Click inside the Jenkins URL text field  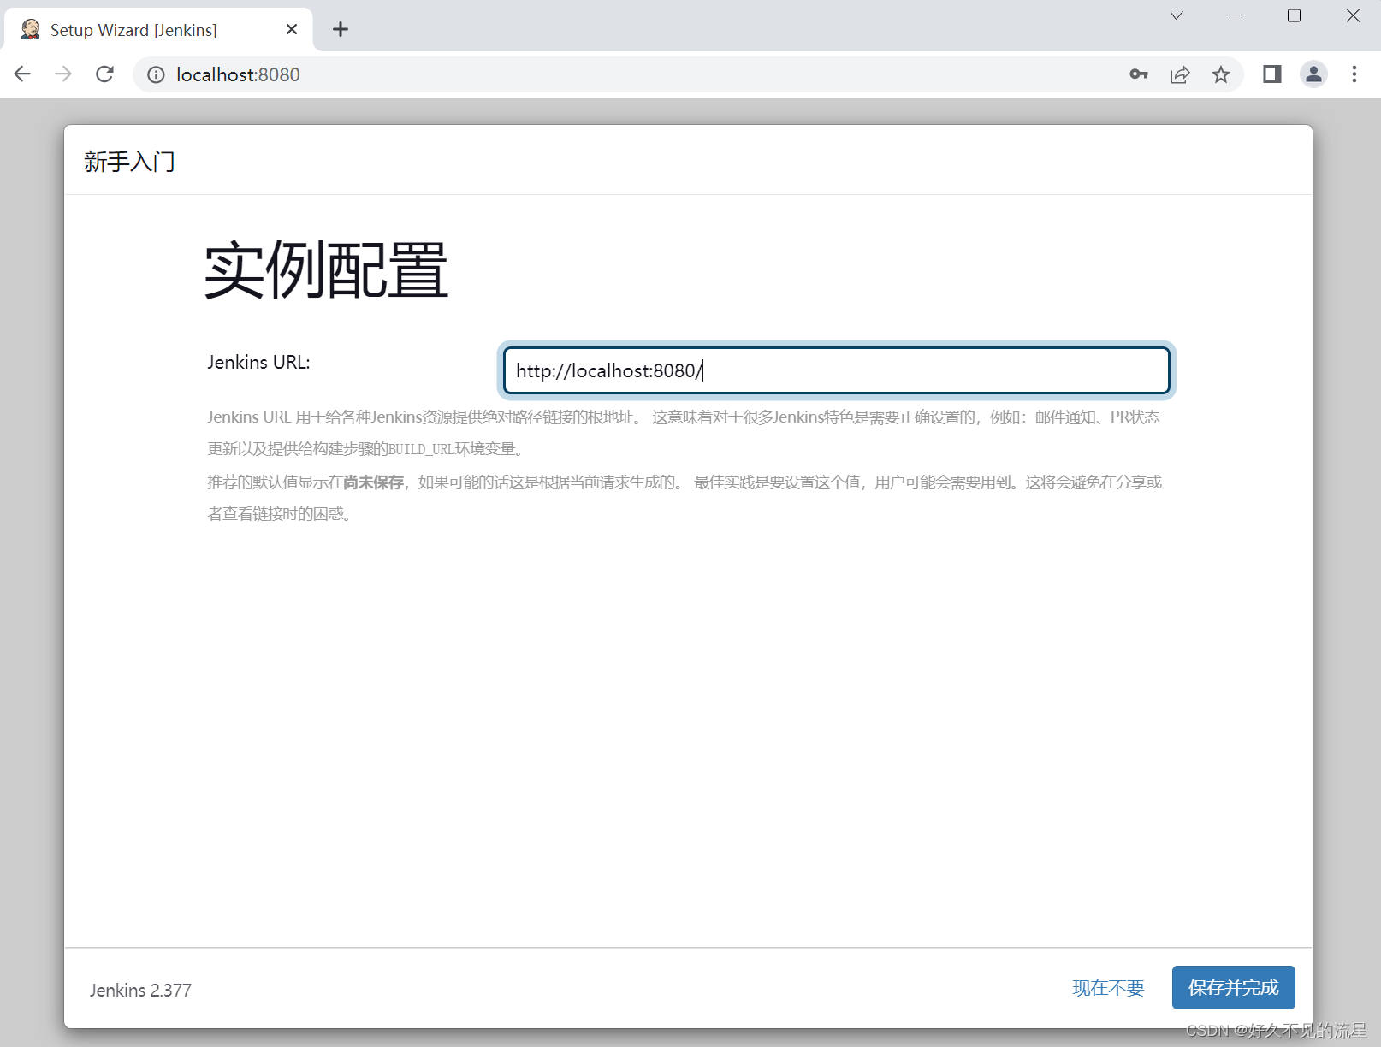point(837,370)
